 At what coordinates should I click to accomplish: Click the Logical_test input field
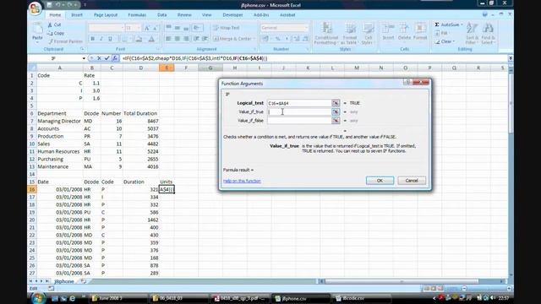point(299,103)
